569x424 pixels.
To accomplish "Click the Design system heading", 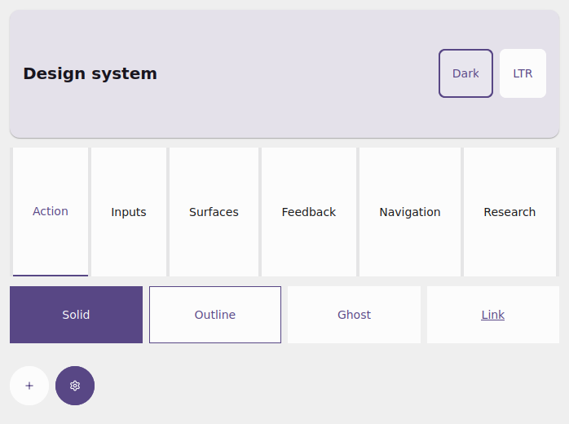I will click(x=90, y=73).
